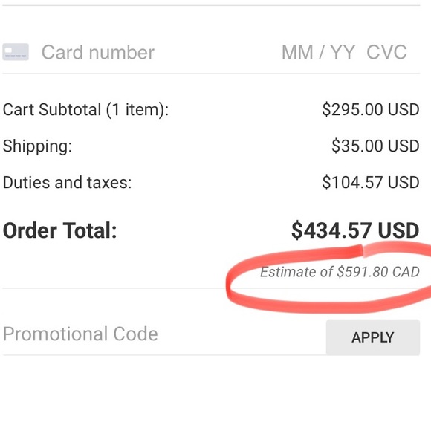Click the Cart Subtotal (1 item) label

(x=85, y=110)
